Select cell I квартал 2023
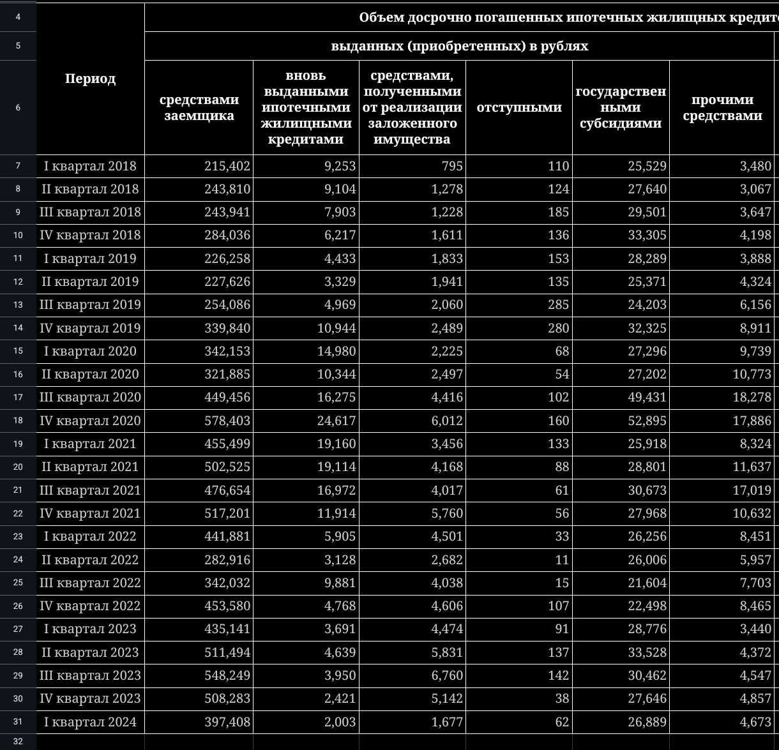The width and height of the screenshot is (779, 750). (x=91, y=629)
